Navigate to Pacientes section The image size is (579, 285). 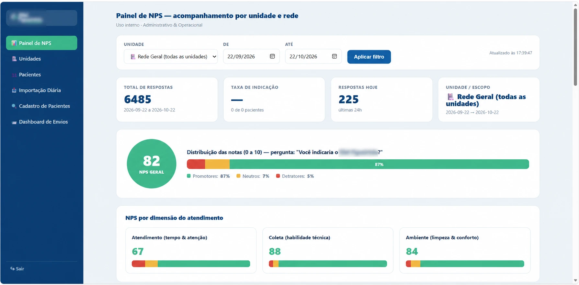[x=41, y=74]
